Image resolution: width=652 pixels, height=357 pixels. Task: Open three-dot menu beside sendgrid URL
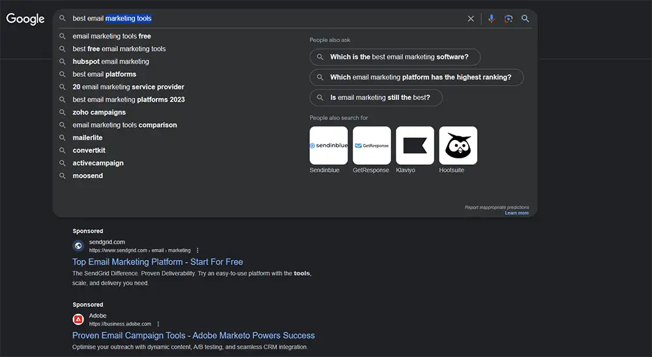point(198,250)
